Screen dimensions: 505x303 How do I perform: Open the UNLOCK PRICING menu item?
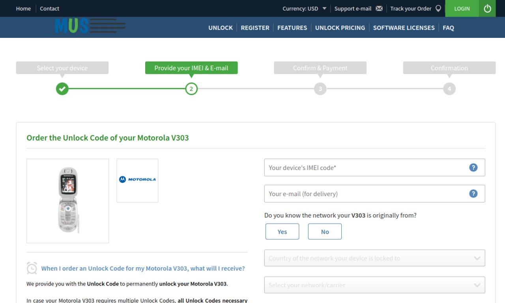point(340,28)
